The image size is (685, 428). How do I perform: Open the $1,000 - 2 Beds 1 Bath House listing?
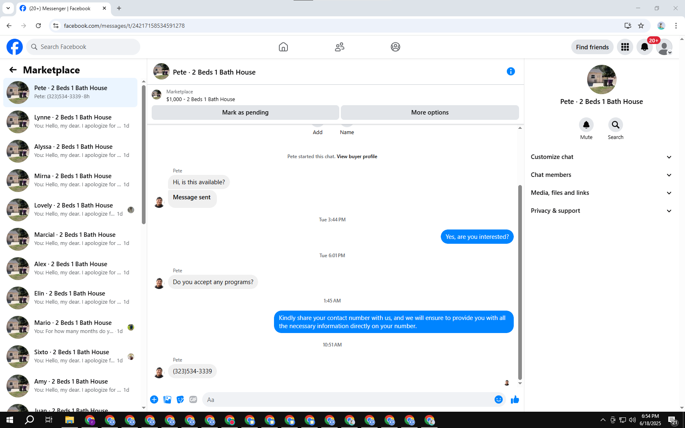click(201, 99)
